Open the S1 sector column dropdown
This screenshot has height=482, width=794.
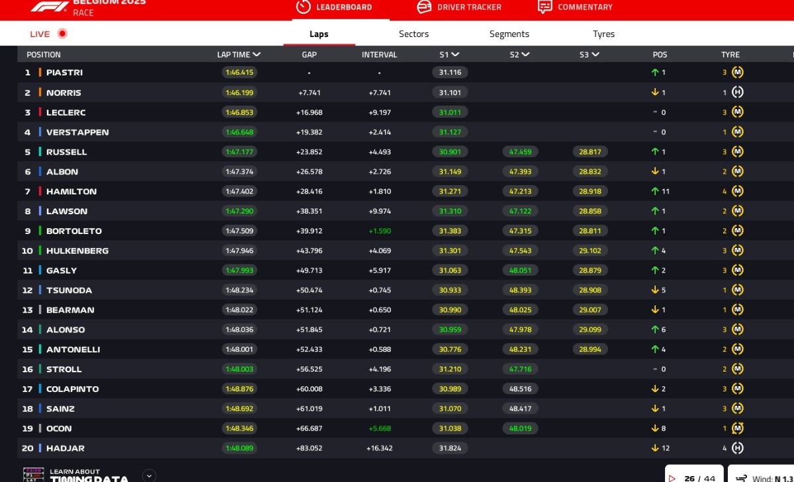click(455, 55)
